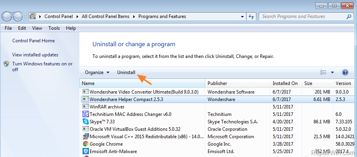Go to Control Panel Home

pyautogui.click(x=33, y=41)
